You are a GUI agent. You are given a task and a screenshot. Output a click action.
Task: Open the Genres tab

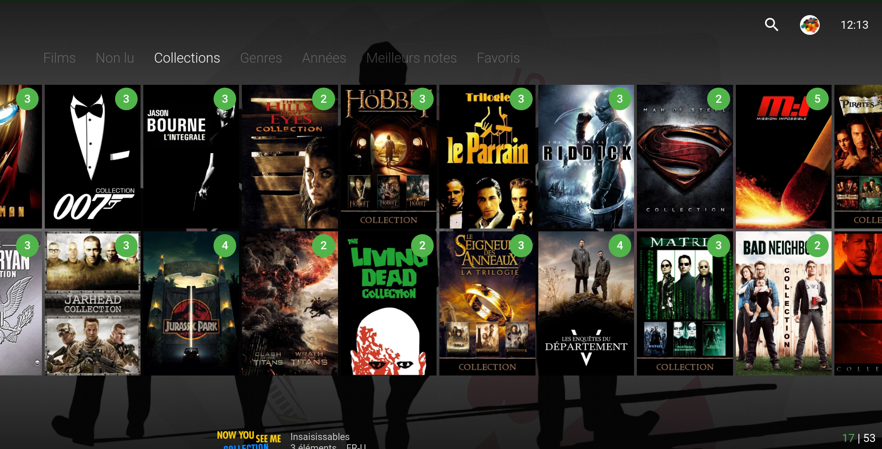pyautogui.click(x=261, y=58)
